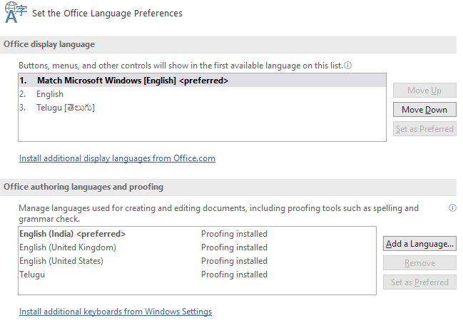Select English (India) authoring language
The width and height of the screenshot is (463, 323).
72,234
